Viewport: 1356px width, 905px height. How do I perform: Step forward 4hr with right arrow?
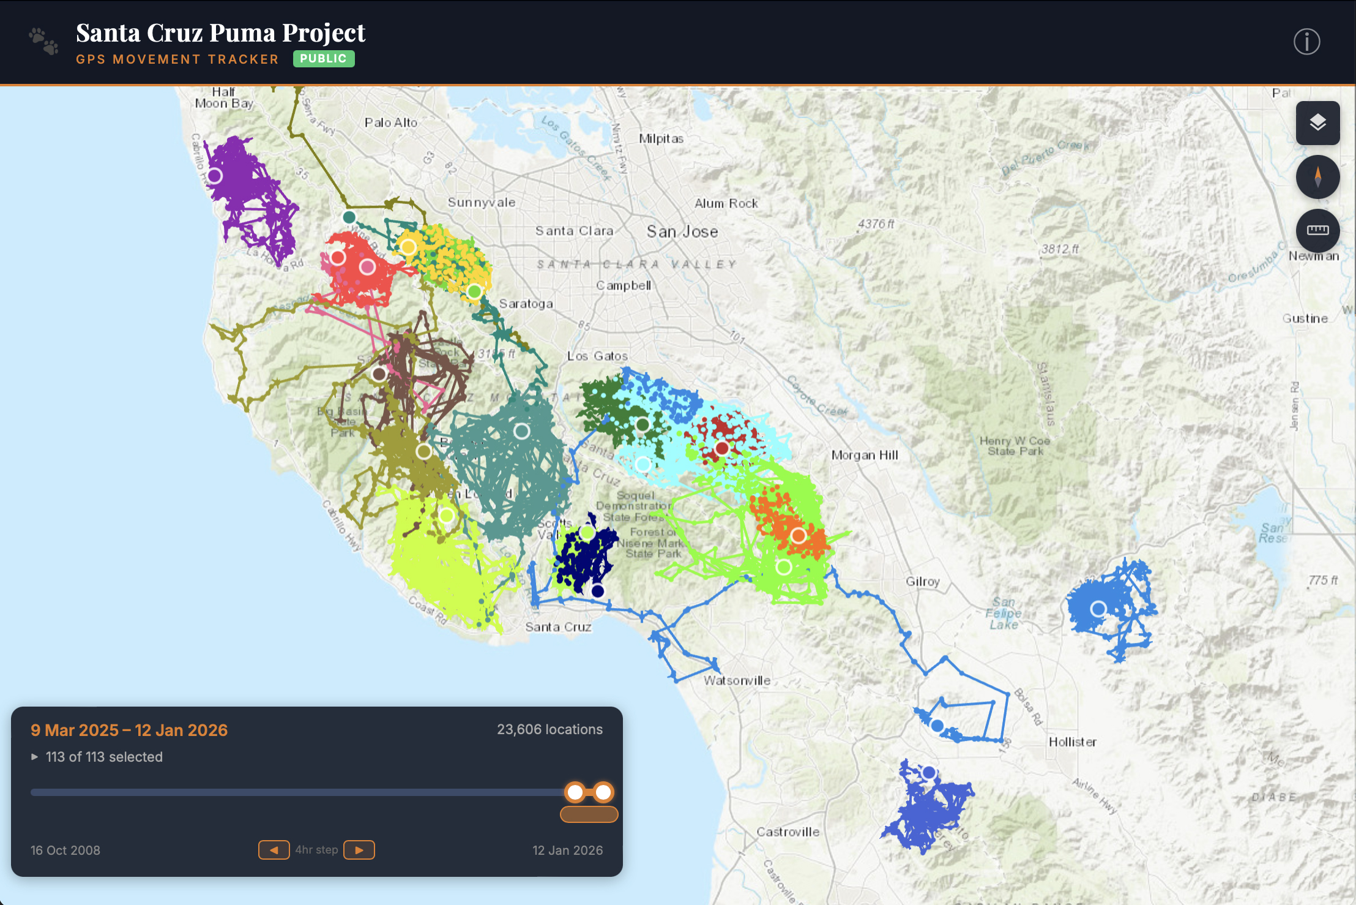(359, 850)
